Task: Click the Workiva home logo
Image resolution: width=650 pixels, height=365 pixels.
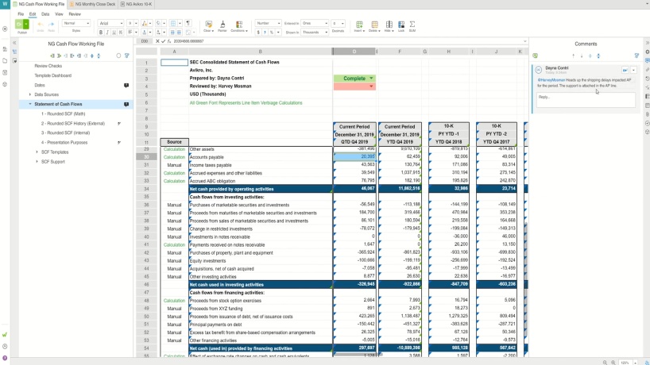Action: 5,4
